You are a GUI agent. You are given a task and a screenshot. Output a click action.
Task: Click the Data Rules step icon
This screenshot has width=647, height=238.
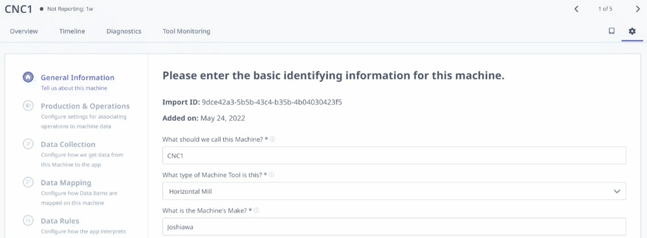point(28,221)
